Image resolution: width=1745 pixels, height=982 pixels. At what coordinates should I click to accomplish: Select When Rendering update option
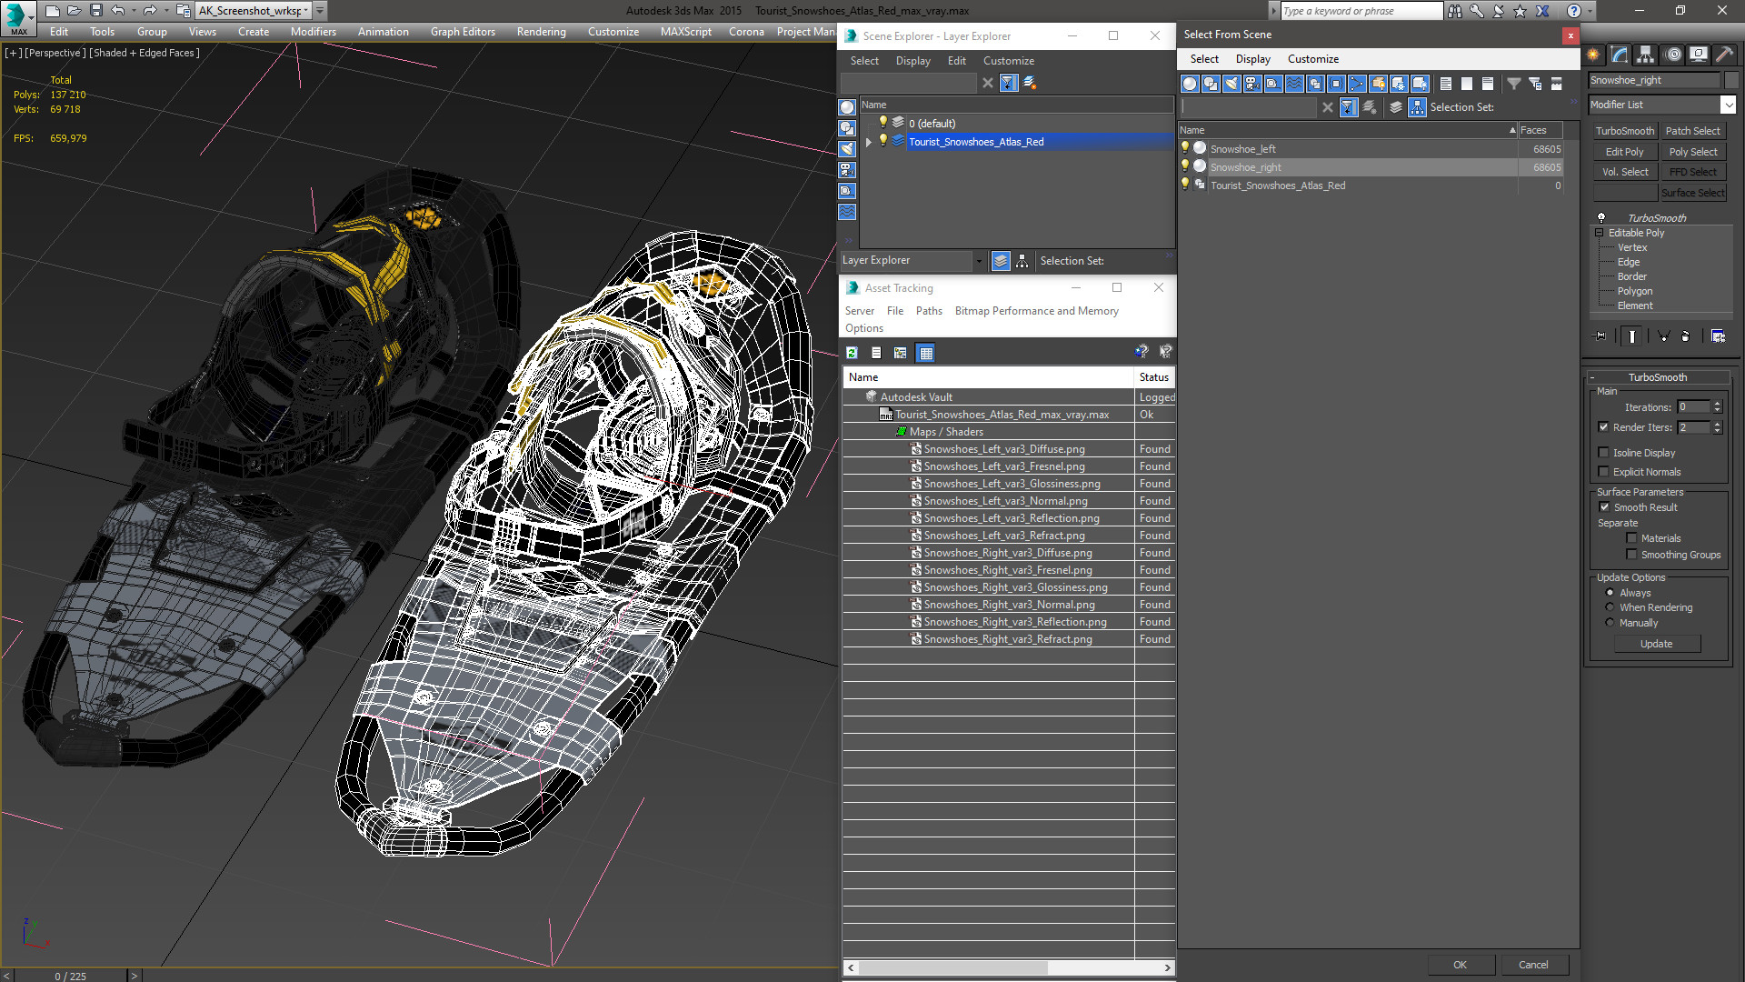pyautogui.click(x=1610, y=607)
